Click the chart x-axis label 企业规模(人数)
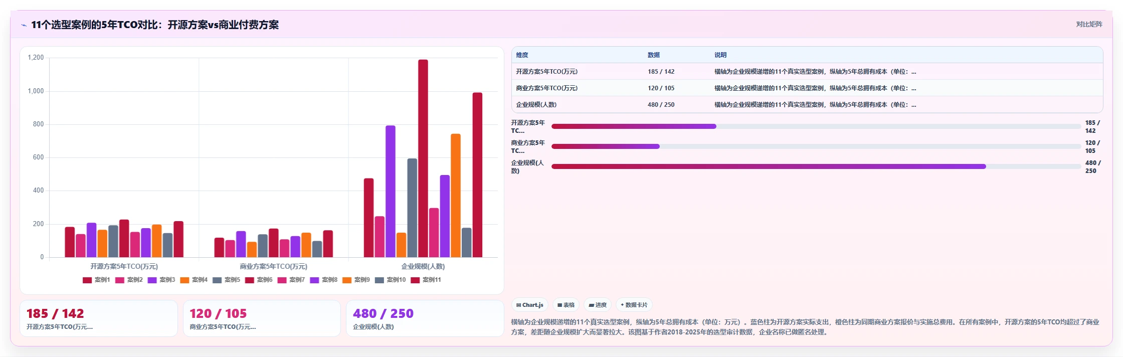 (x=423, y=266)
